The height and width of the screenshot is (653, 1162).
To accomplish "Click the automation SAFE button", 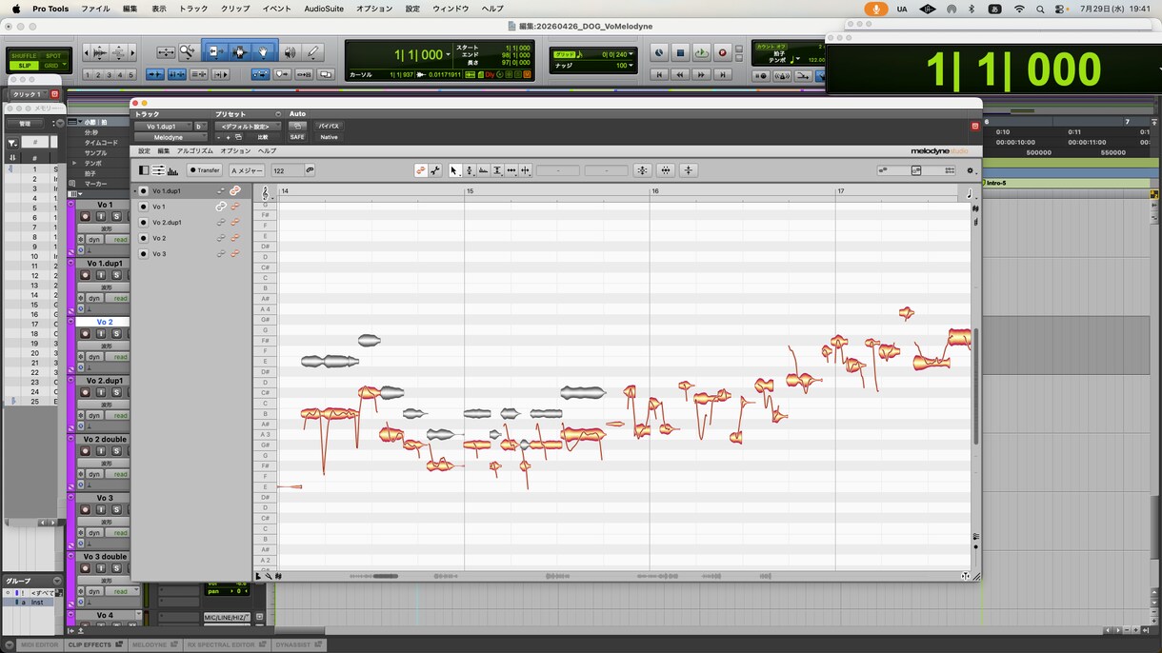I will [297, 137].
